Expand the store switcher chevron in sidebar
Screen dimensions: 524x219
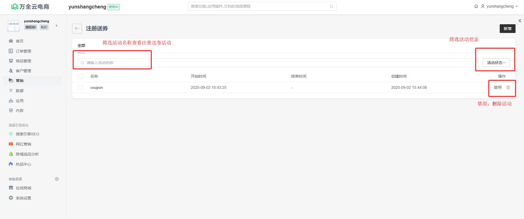(x=57, y=26)
